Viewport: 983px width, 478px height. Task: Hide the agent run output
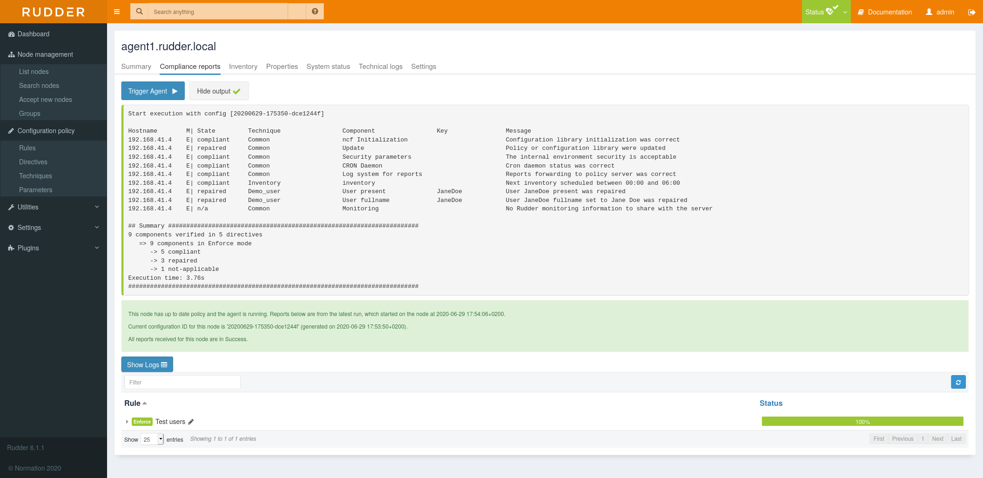pos(218,91)
